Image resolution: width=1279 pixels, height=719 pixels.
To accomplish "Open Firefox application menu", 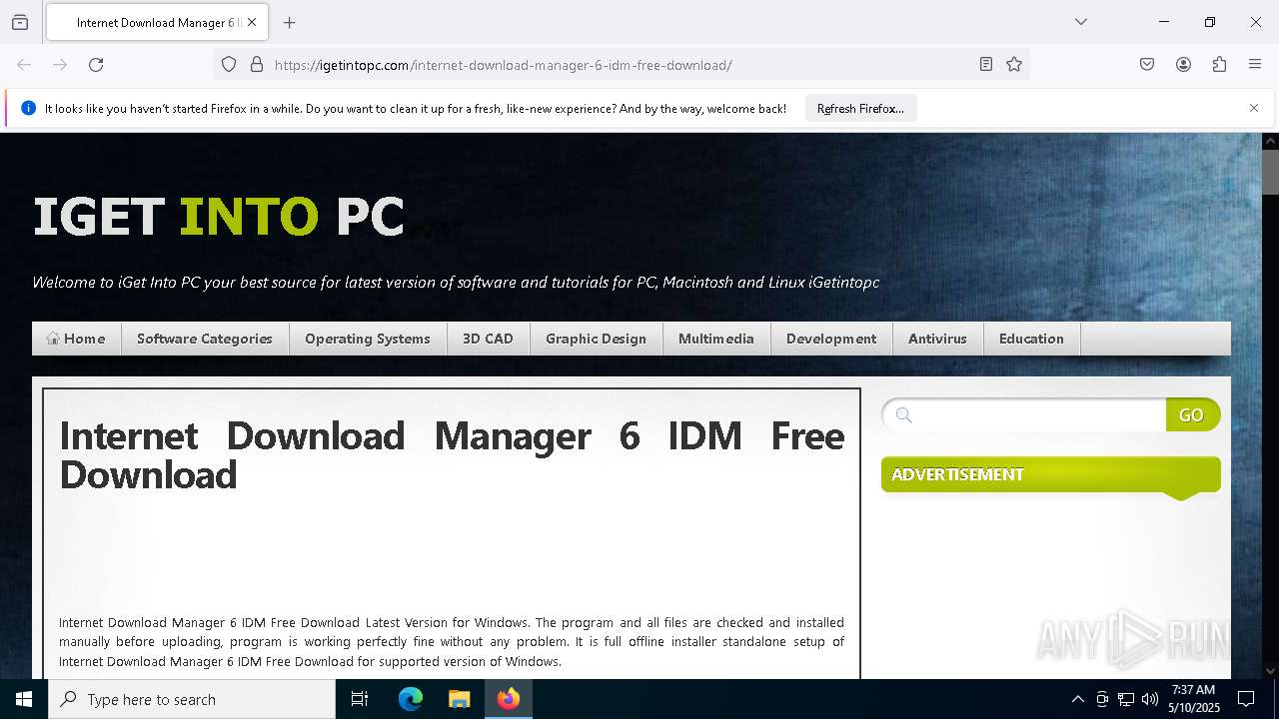I will point(1255,65).
